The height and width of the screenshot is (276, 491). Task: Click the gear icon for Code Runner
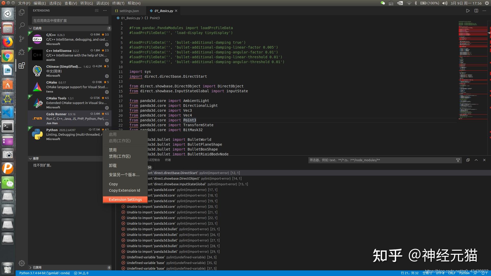(x=107, y=124)
